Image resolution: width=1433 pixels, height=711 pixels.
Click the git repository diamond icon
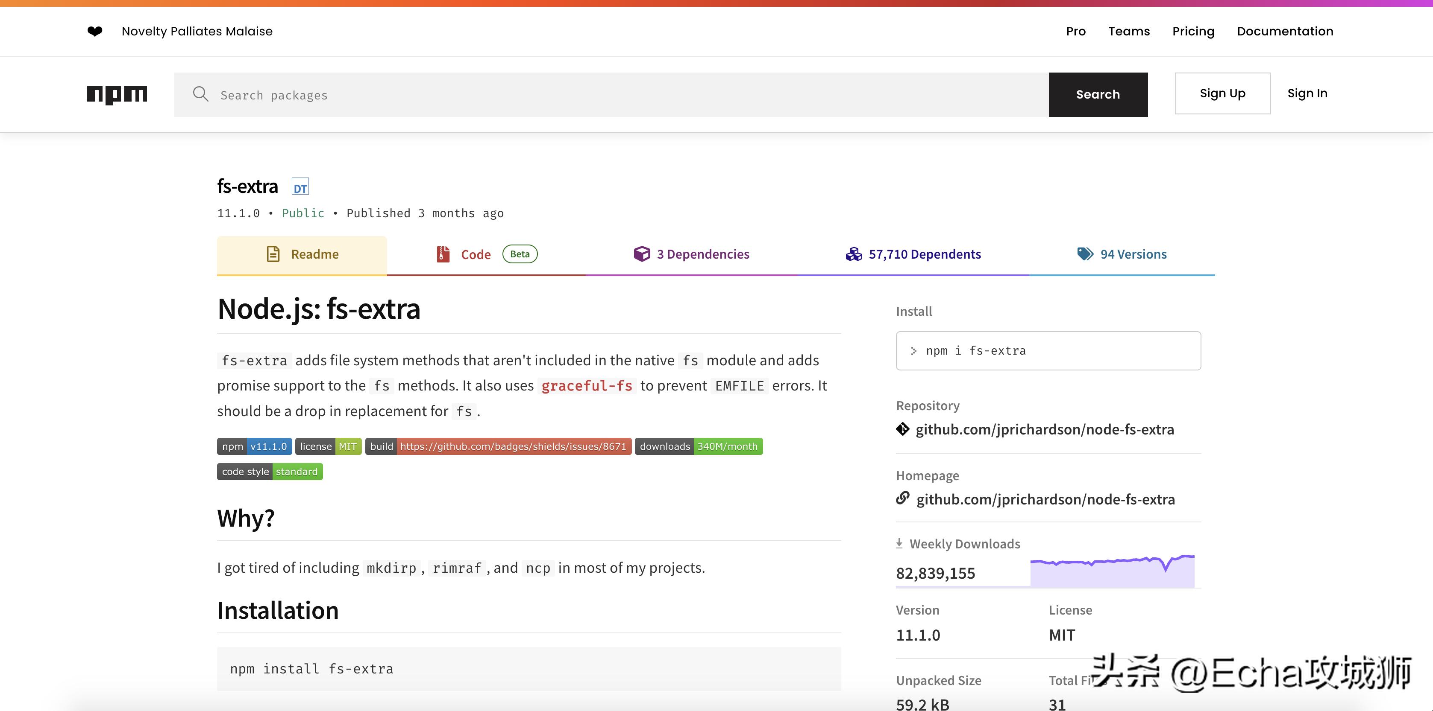click(x=902, y=429)
